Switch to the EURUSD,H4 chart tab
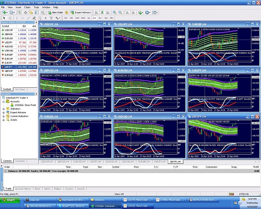The image size is (261, 209). coord(79,162)
